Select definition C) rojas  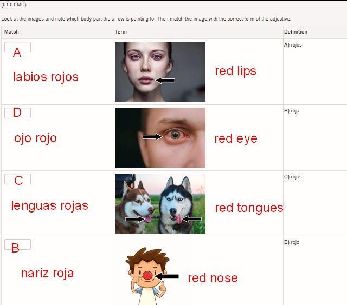tap(293, 177)
